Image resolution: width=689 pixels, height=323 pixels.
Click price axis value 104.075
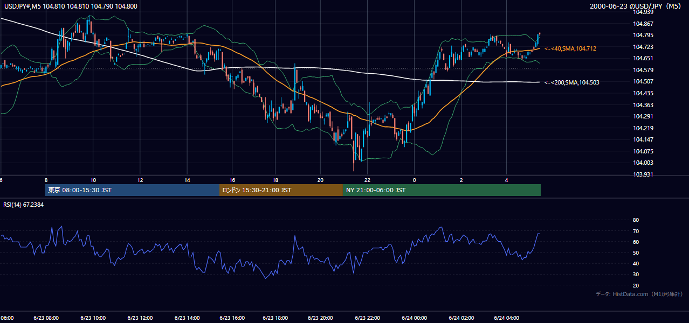tap(643, 151)
